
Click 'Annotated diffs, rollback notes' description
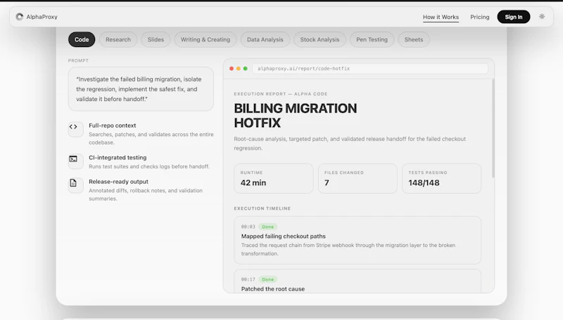(146, 194)
